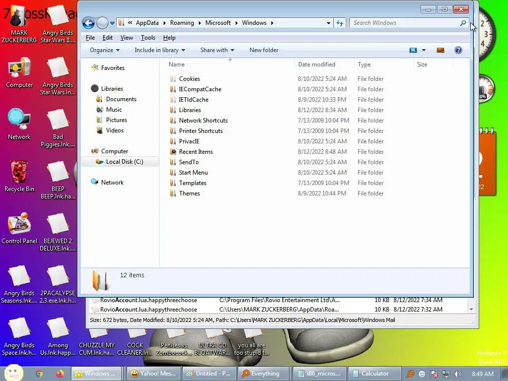Click the Recycle Bin desktop icon

(19, 176)
